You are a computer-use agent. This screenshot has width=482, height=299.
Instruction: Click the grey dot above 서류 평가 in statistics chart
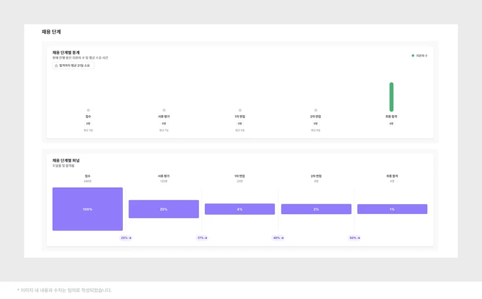point(164,110)
